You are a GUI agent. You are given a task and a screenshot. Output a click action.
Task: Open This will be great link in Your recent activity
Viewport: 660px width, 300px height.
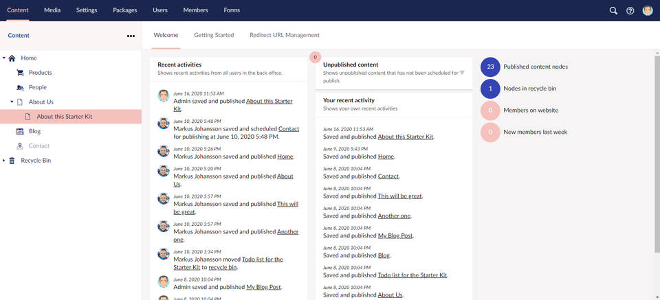pyautogui.click(x=400, y=196)
